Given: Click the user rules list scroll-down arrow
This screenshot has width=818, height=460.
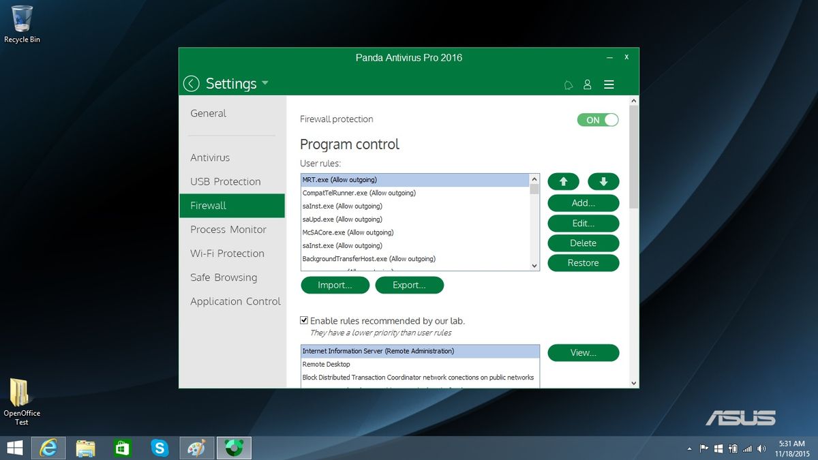Looking at the screenshot, I should point(534,266).
